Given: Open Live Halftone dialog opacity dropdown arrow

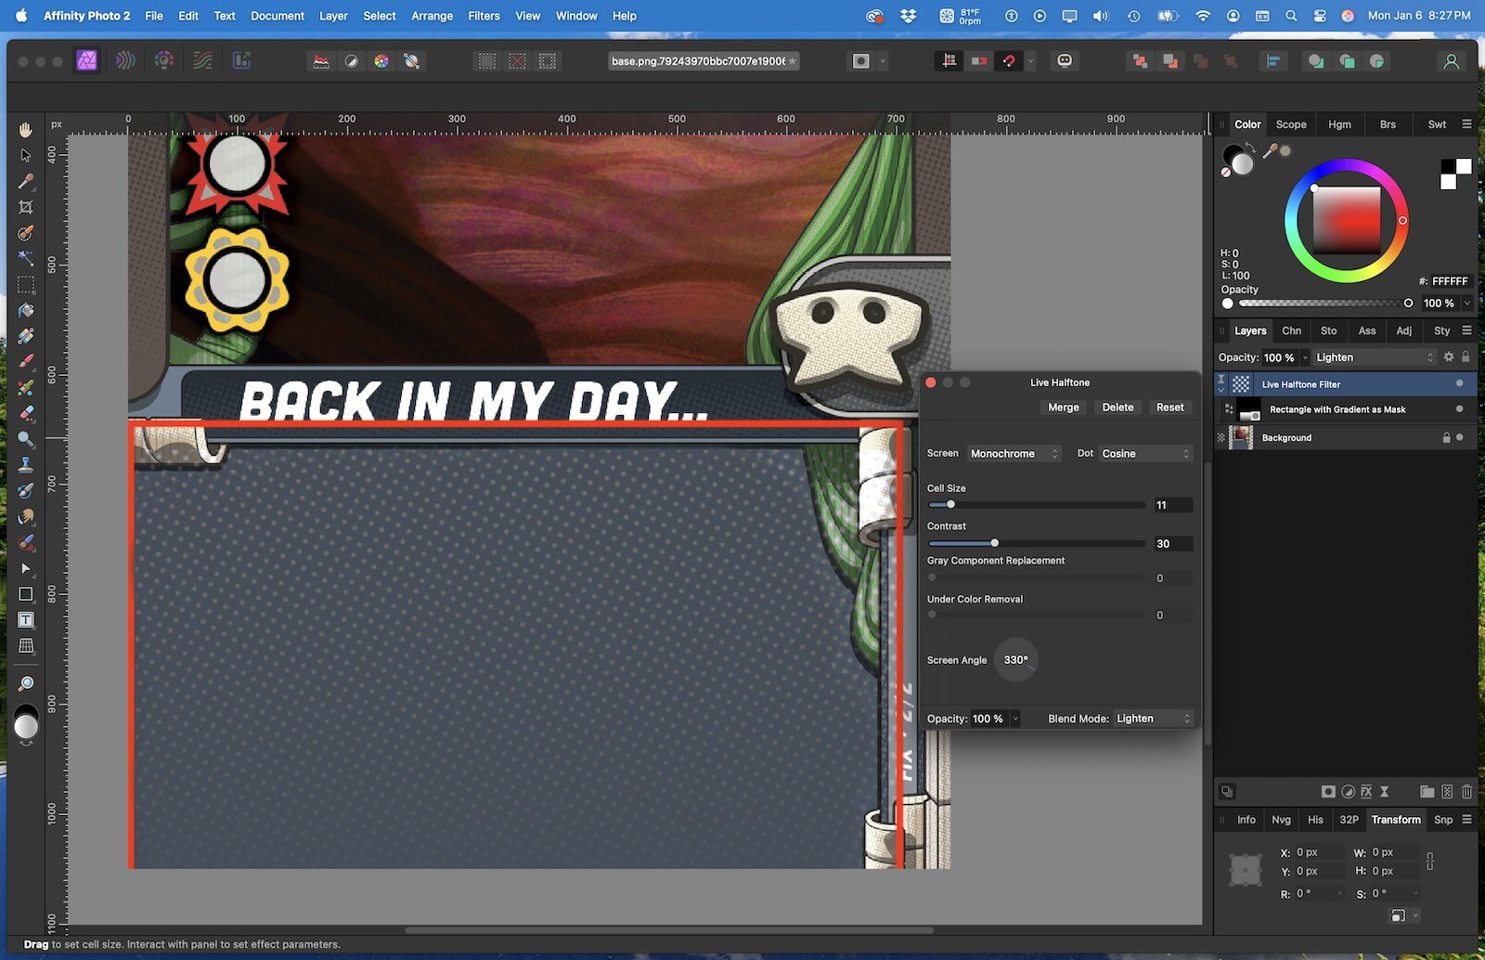Looking at the screenshot, I should pyautogui.click(x=1015, y=719).
